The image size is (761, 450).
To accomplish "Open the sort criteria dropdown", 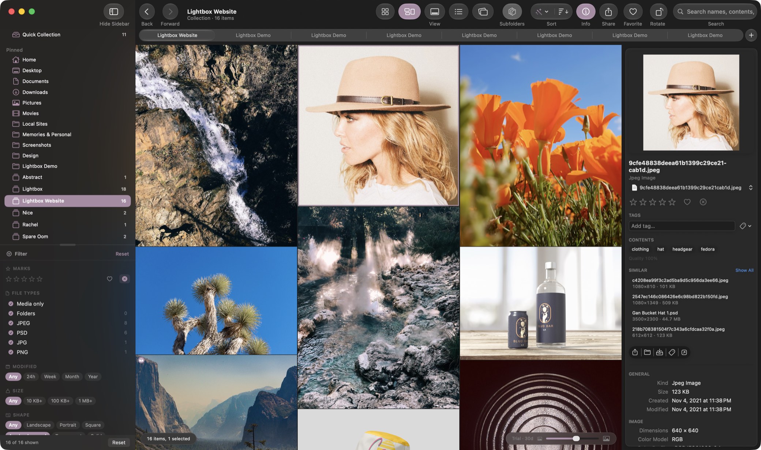I will [542, 12].
